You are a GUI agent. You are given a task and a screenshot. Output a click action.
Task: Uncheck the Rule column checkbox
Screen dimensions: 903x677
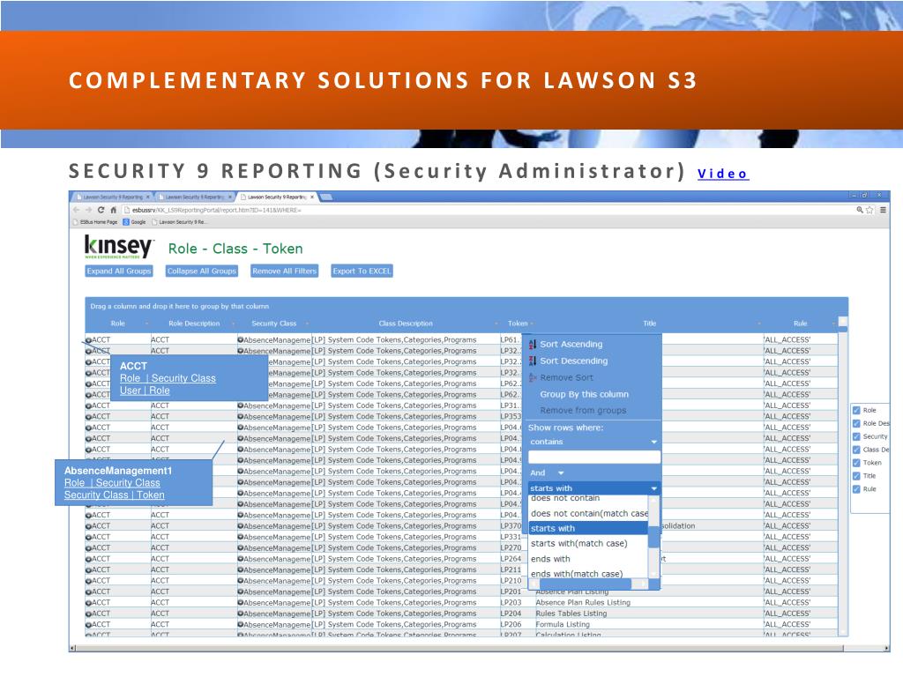click(856, 489)
